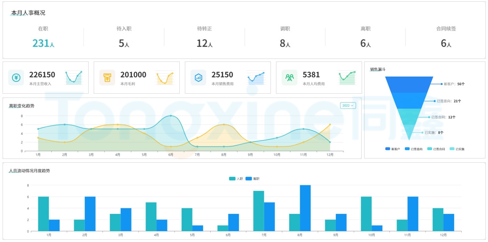Viewport: 488px width, 242px height.
Task: Click the top 新客户 funnel segment
Action: (409, 84)
